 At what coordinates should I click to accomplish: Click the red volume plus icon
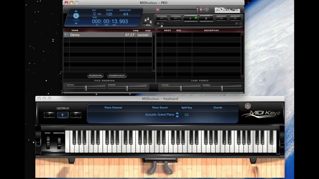click(201, 9)
